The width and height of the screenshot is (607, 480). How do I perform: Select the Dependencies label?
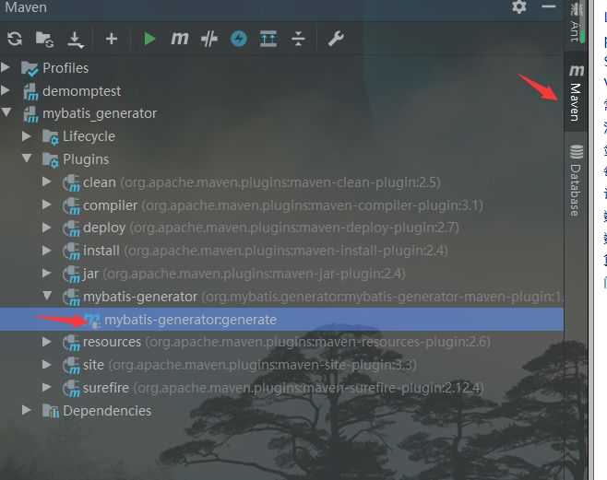(107, 411)
